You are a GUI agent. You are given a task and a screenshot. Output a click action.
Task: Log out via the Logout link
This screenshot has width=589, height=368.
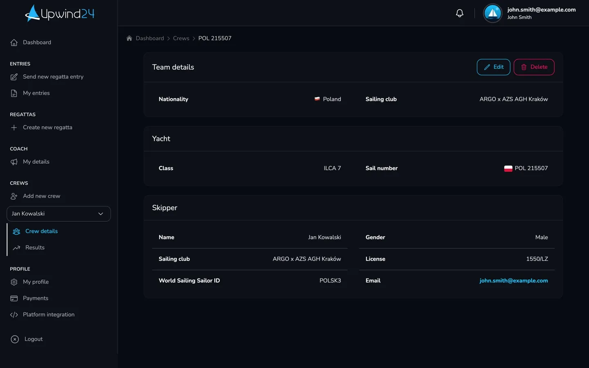coord(34,339)
